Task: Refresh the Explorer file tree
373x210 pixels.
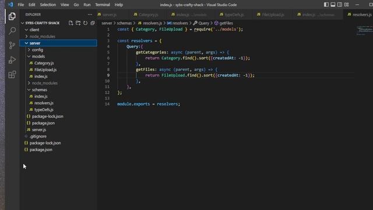Action: [x=85, y=23]
